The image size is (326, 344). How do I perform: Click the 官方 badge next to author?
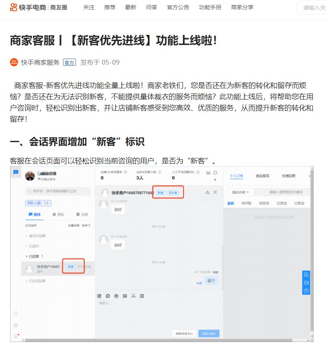(69, 63)
